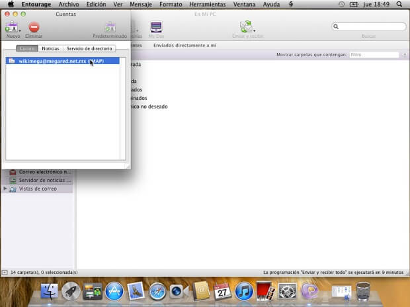Open the Archivo menu
Image resolution: width=410 pixels, height=307 pixels.
(69, 5)
